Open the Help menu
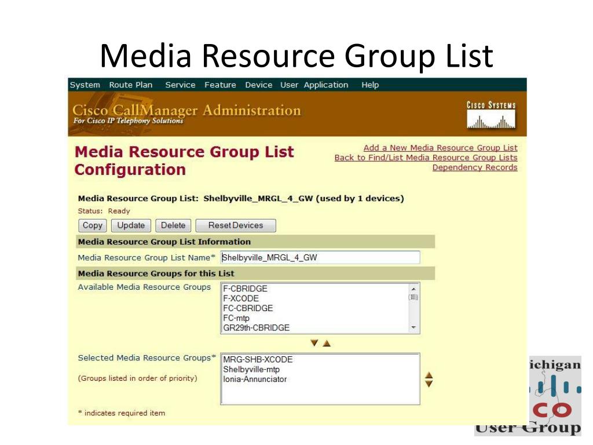Viewport: 593px width, 445px height. 370,85
